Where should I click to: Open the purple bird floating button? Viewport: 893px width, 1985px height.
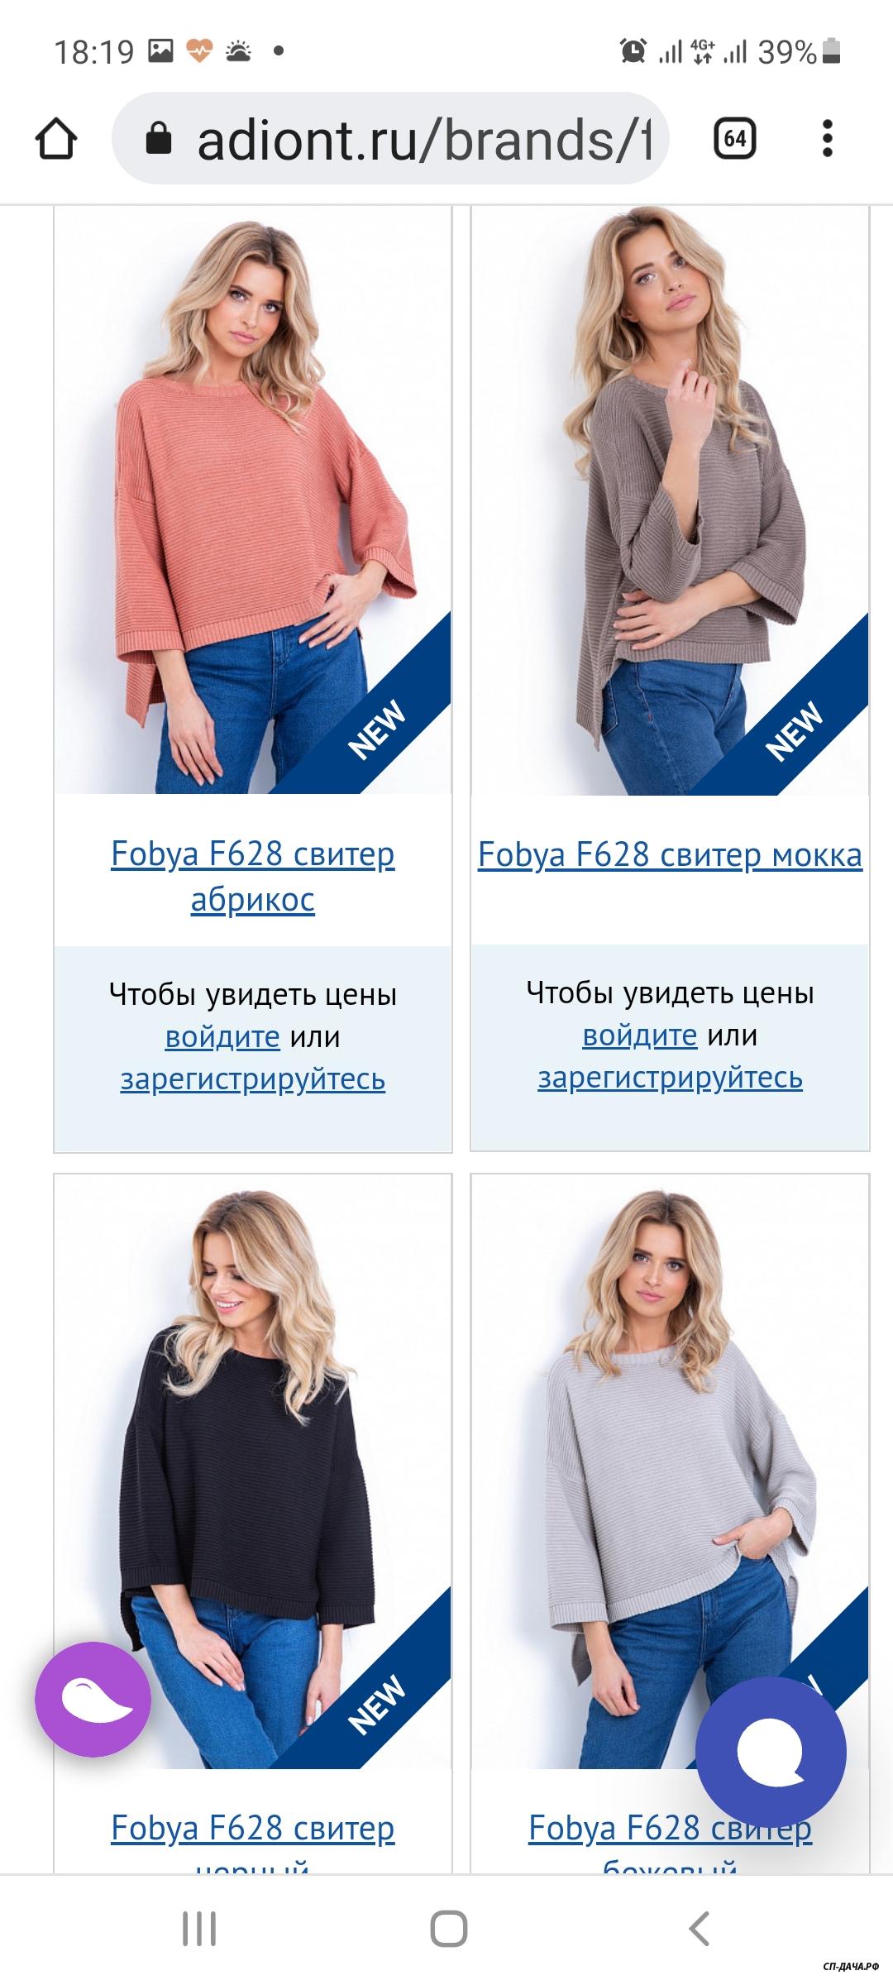tap(93, 1699)
